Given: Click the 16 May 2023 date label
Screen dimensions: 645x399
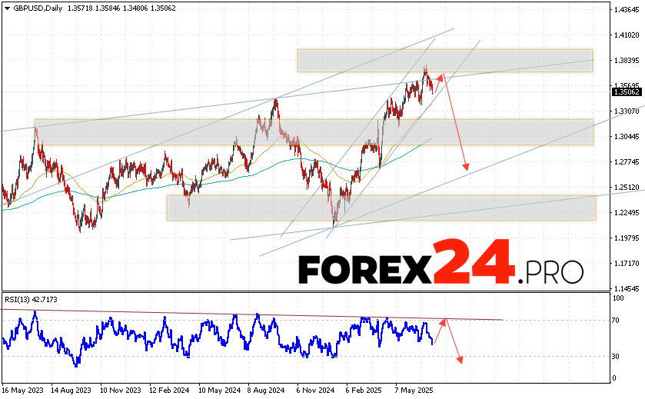Looking at the screenshot, I should (24, 390).
